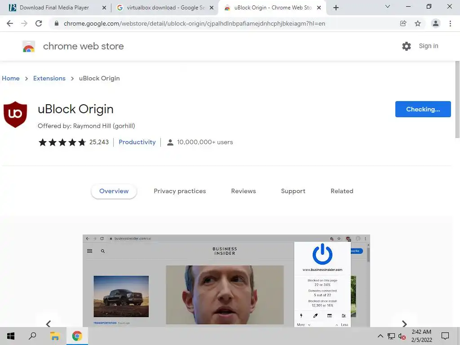The height and width of the screenshot is (345, 460).
Task: Click the extension preview screenshot
Action: click(226, 281)
